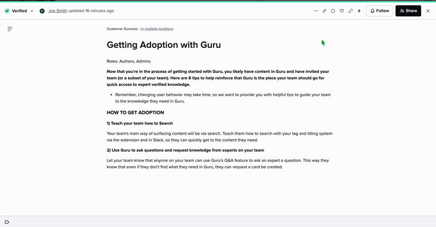Click Joe Smith's avatar icon

pos(42,11)
